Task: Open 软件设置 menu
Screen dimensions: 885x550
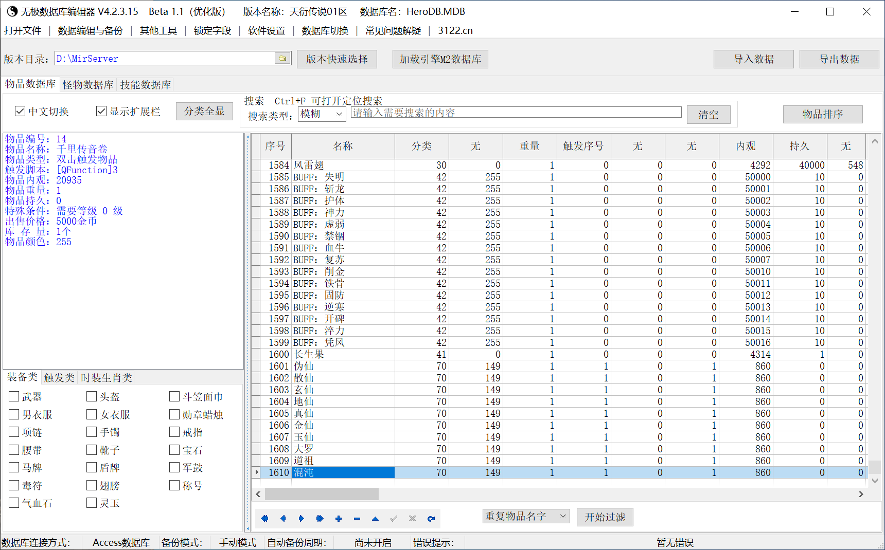Action: pyautogui.click(x=267, y=30)
